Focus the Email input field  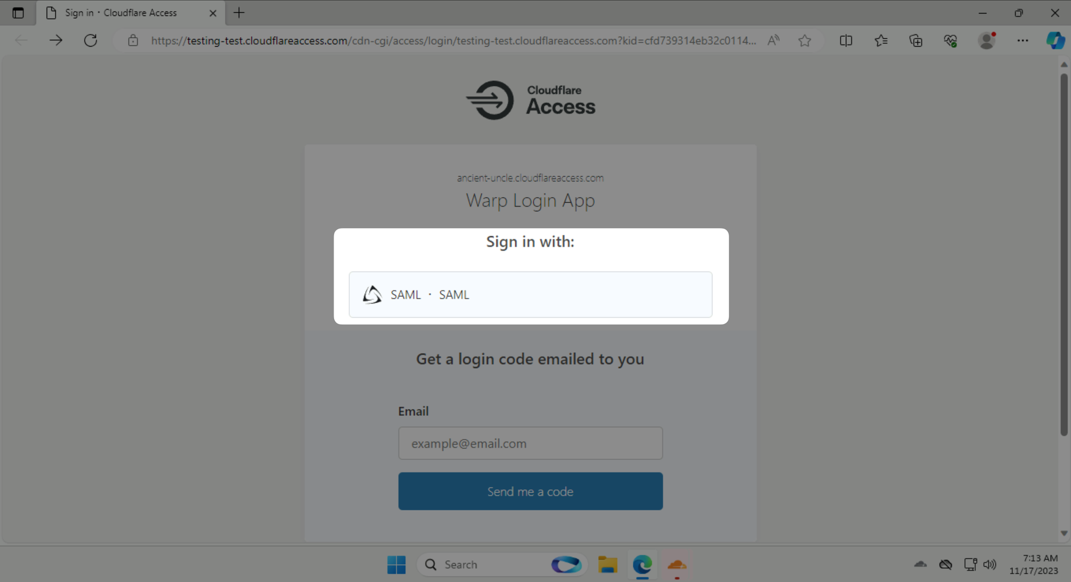530,443
